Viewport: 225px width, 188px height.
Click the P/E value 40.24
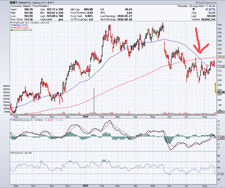pyautogui.click(x=128, y=9)
